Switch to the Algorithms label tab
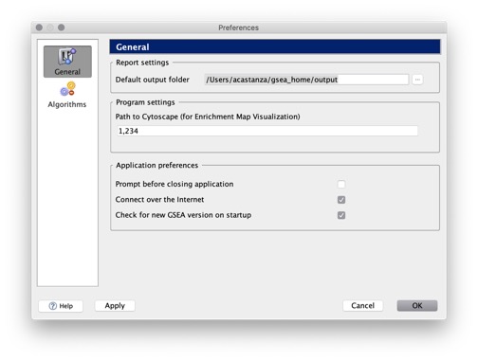Screen dimensions: 478x361 [67, 104]
